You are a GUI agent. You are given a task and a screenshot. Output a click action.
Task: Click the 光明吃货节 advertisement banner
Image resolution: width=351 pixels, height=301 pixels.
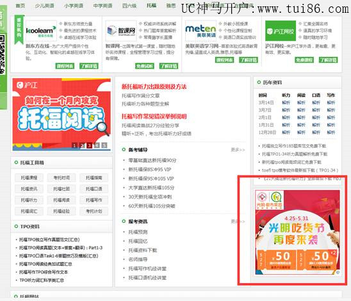point(297,232)
